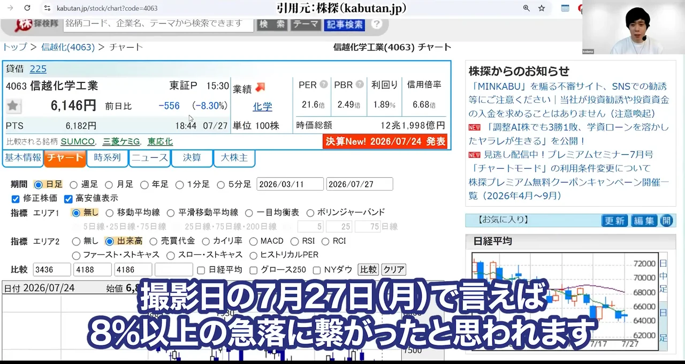Click the kabutan.jp address bar URL

coord(107,9)
